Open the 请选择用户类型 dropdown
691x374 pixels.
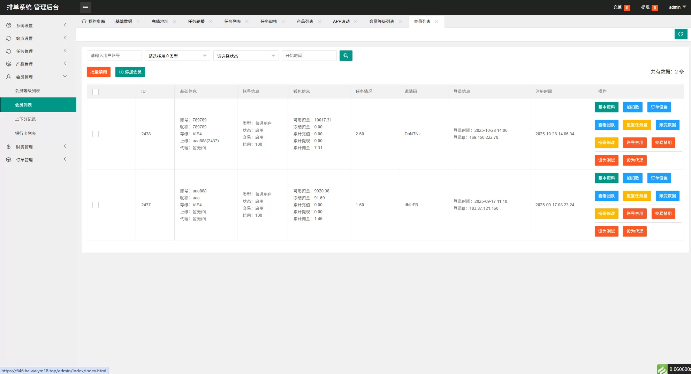[x=177, y=56]
